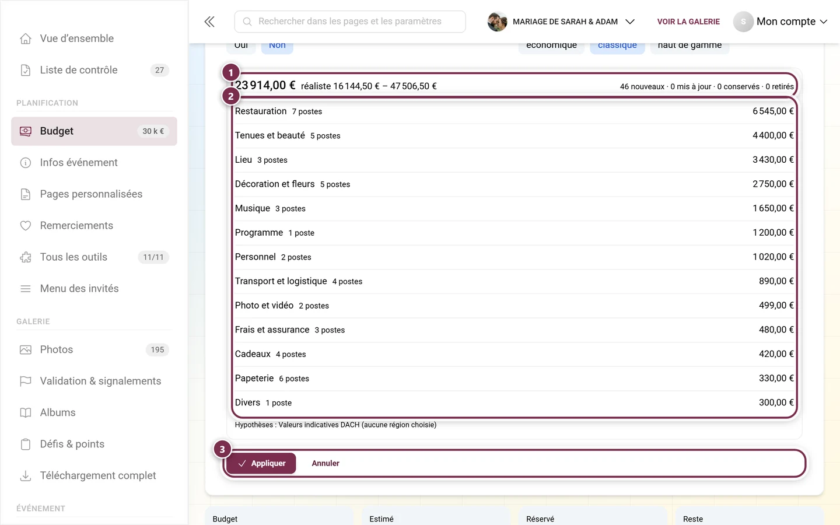This screenshot has height=525, width=840.
Task: Click the Validation & signalements flag icon
Action: [26, 381]
